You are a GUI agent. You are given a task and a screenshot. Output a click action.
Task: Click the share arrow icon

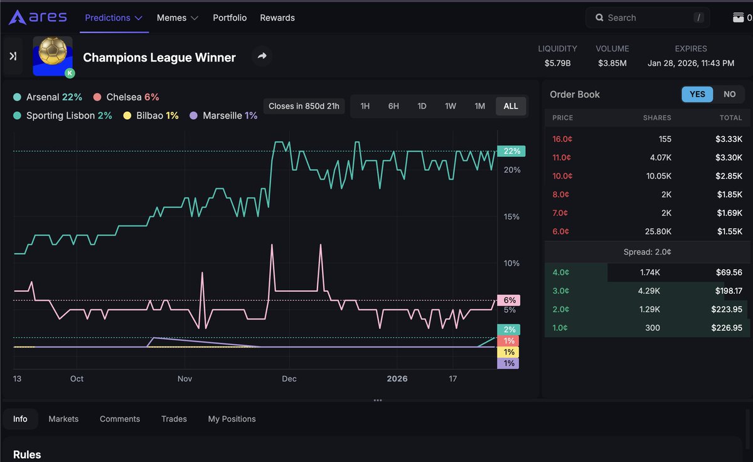[x=262, y=56]
